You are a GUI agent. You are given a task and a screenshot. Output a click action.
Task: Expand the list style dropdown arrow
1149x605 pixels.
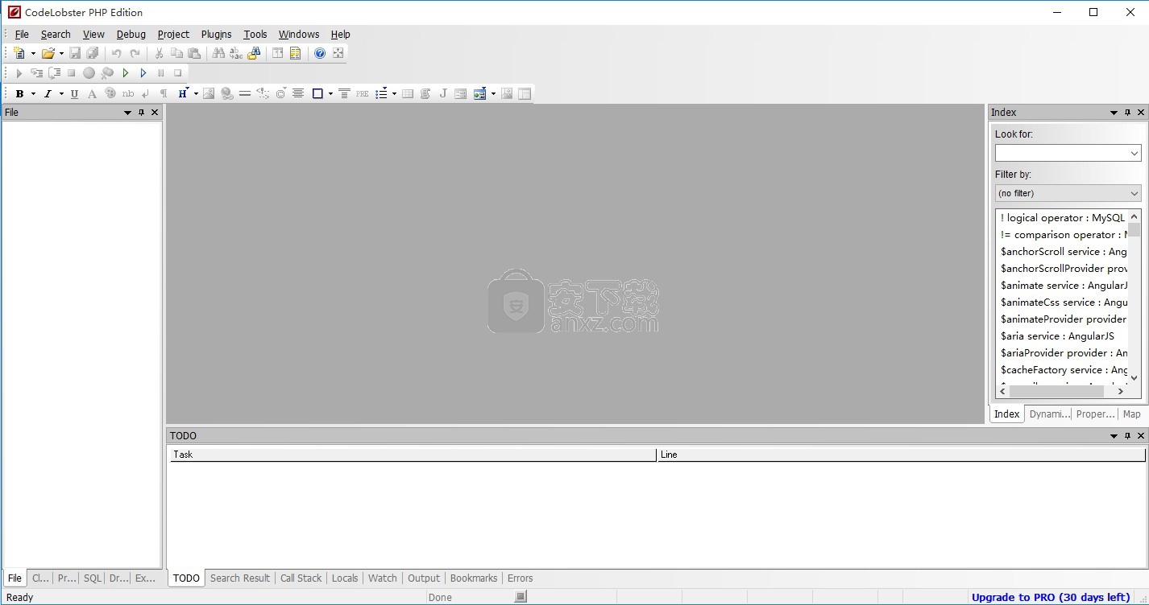click(394, 93)
